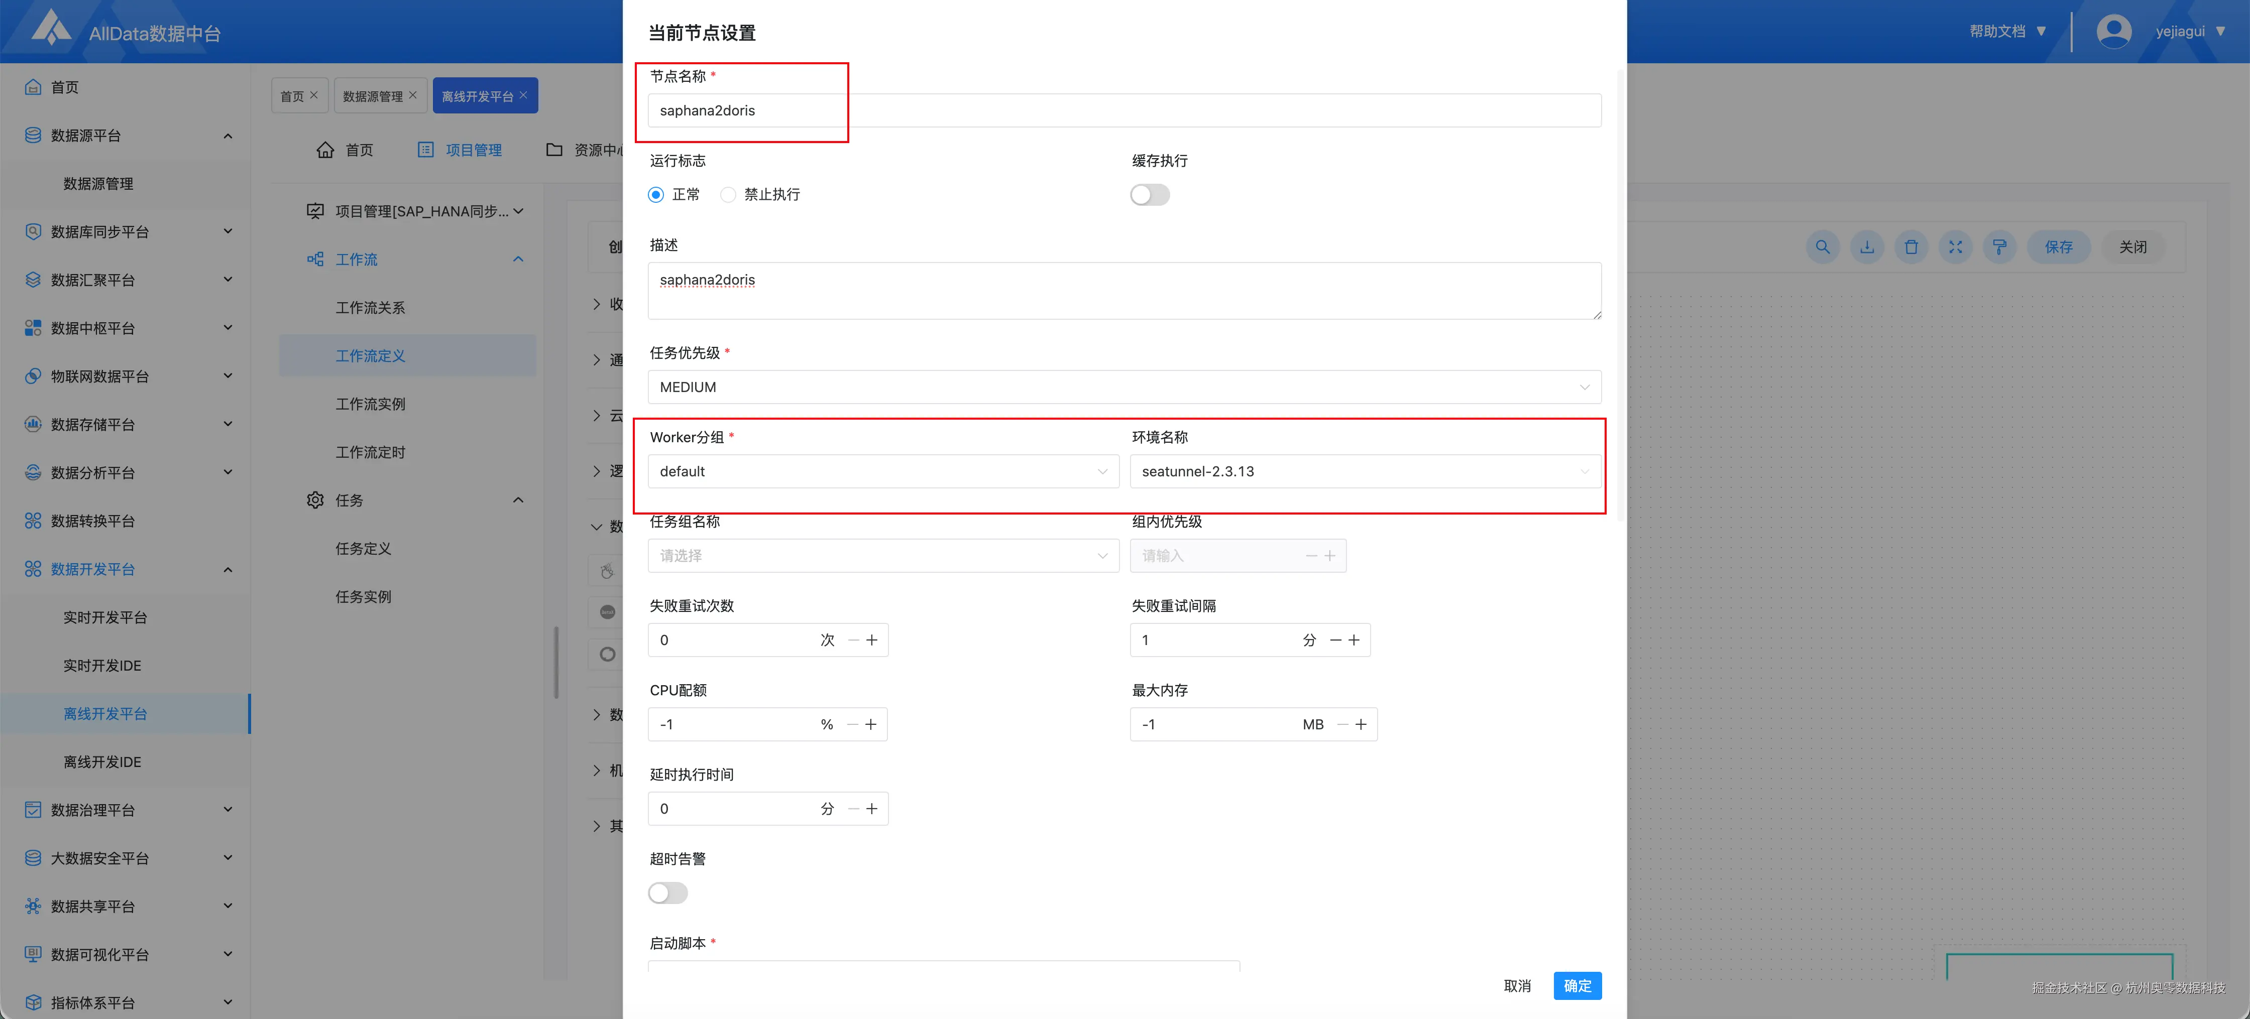Click the gear icon next to 任务
The image size is (2250, 1019).
click(x=315, y=500)
